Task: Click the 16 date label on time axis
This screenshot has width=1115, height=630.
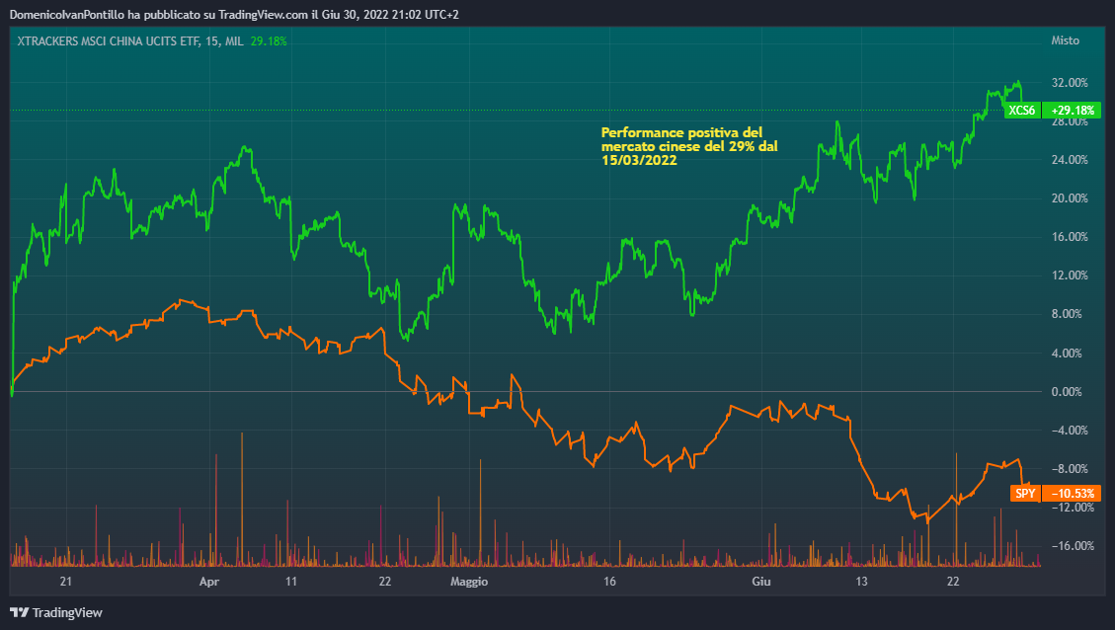Action: click(609, 582)
